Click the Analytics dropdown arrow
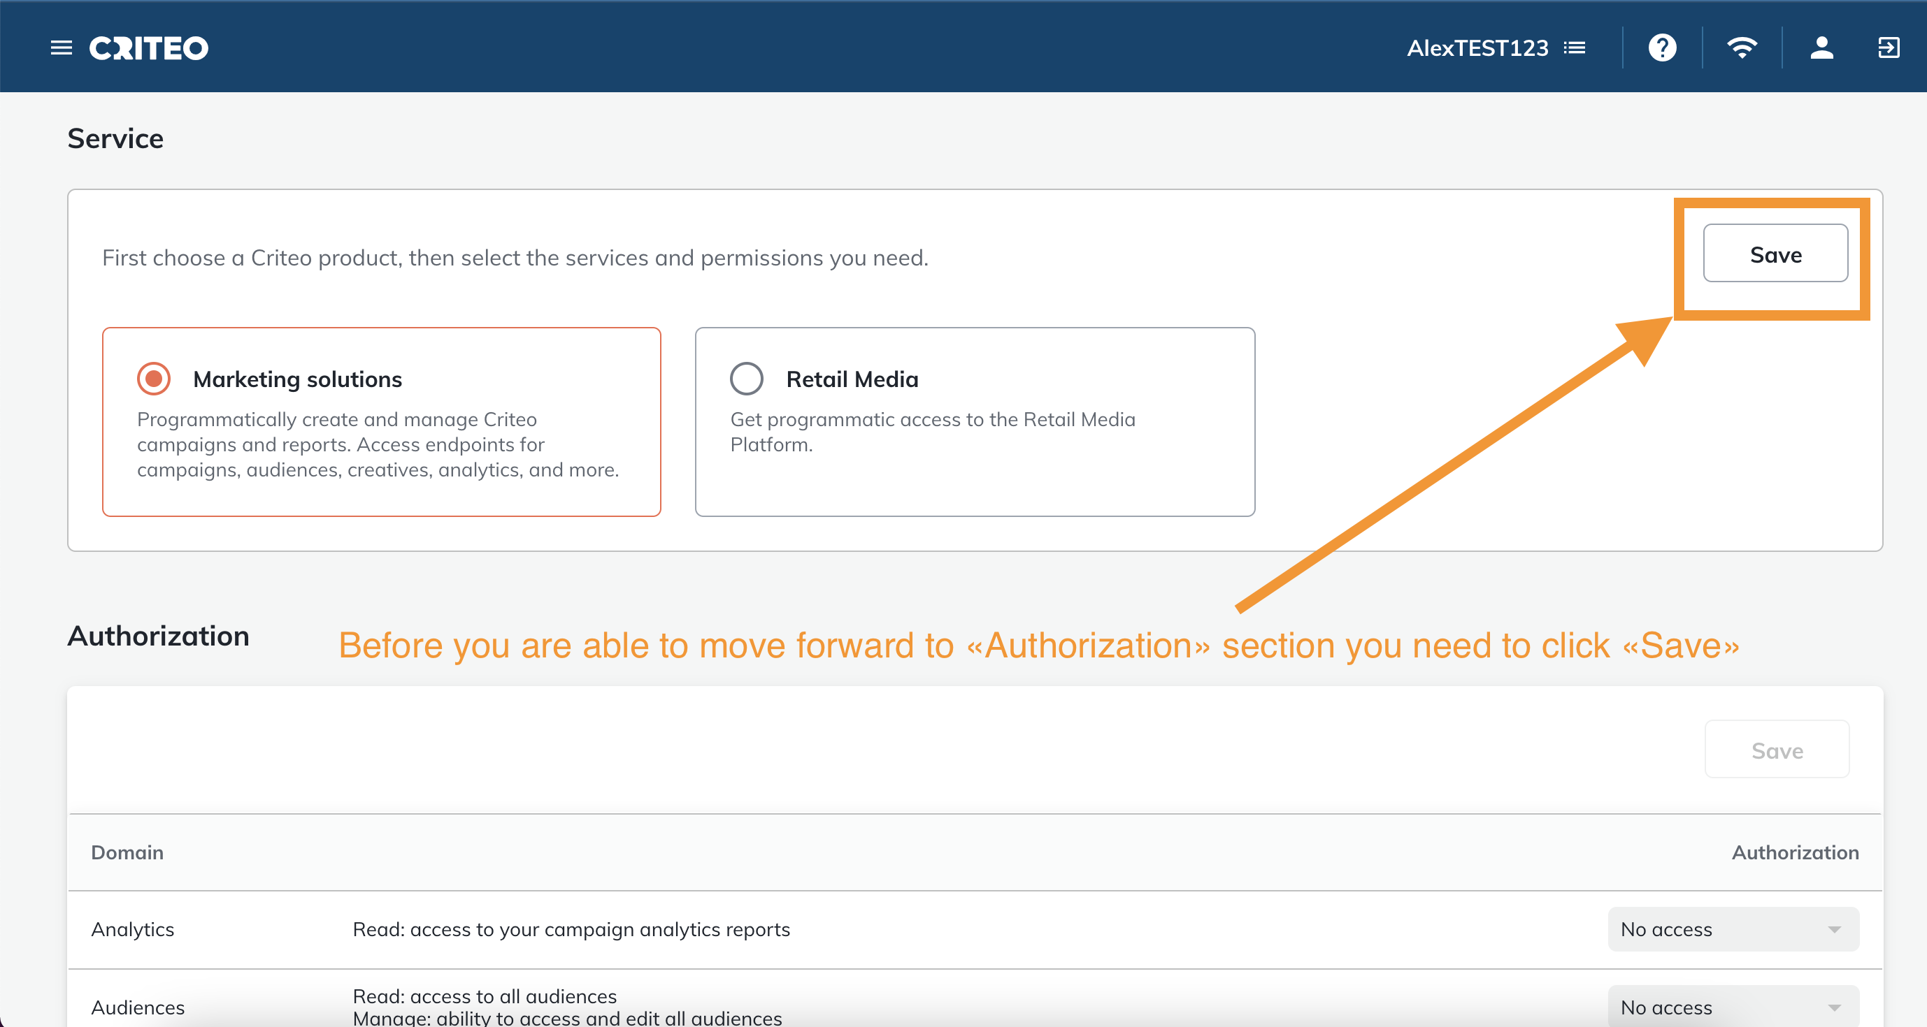The image size is (1927, 1027). point(1834,929)
